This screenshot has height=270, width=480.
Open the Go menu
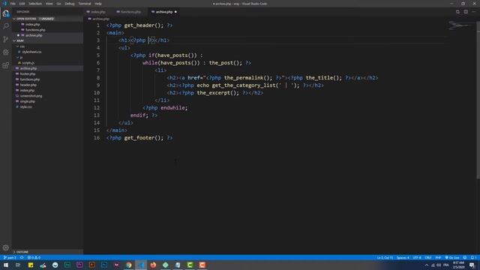58,4
